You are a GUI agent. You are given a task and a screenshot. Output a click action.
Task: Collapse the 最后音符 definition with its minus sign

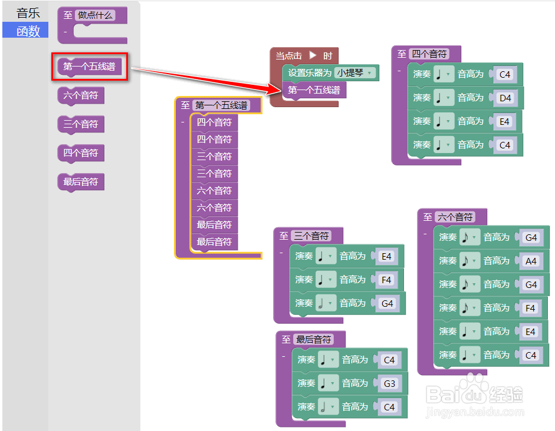[x=283, y=356]
